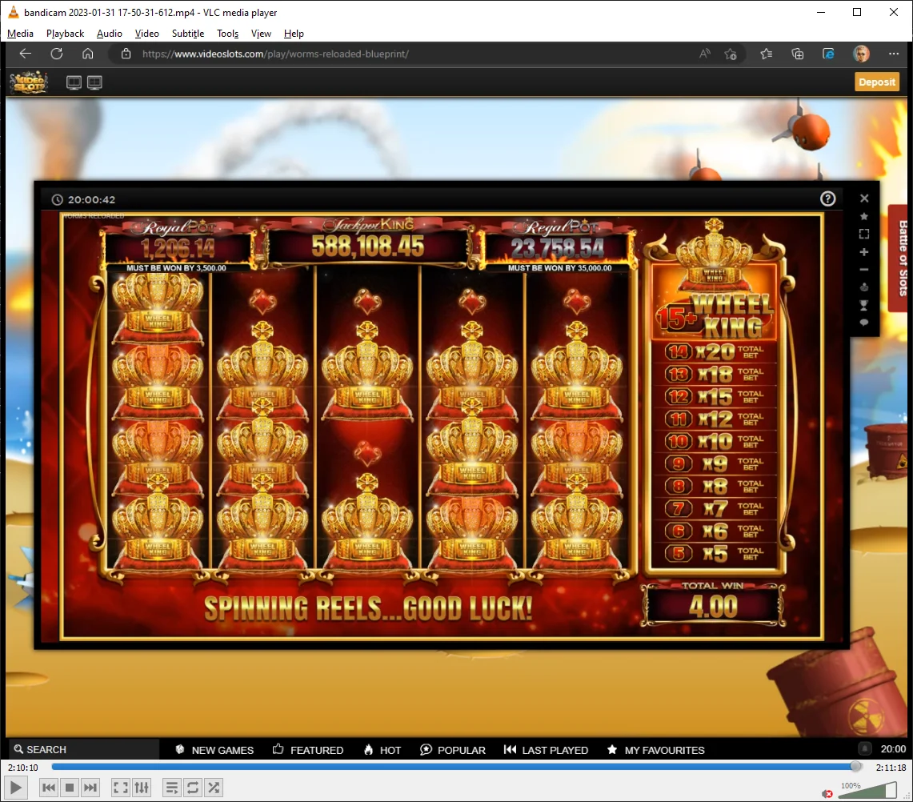Open the game help question icon

(x=827, y=199)
